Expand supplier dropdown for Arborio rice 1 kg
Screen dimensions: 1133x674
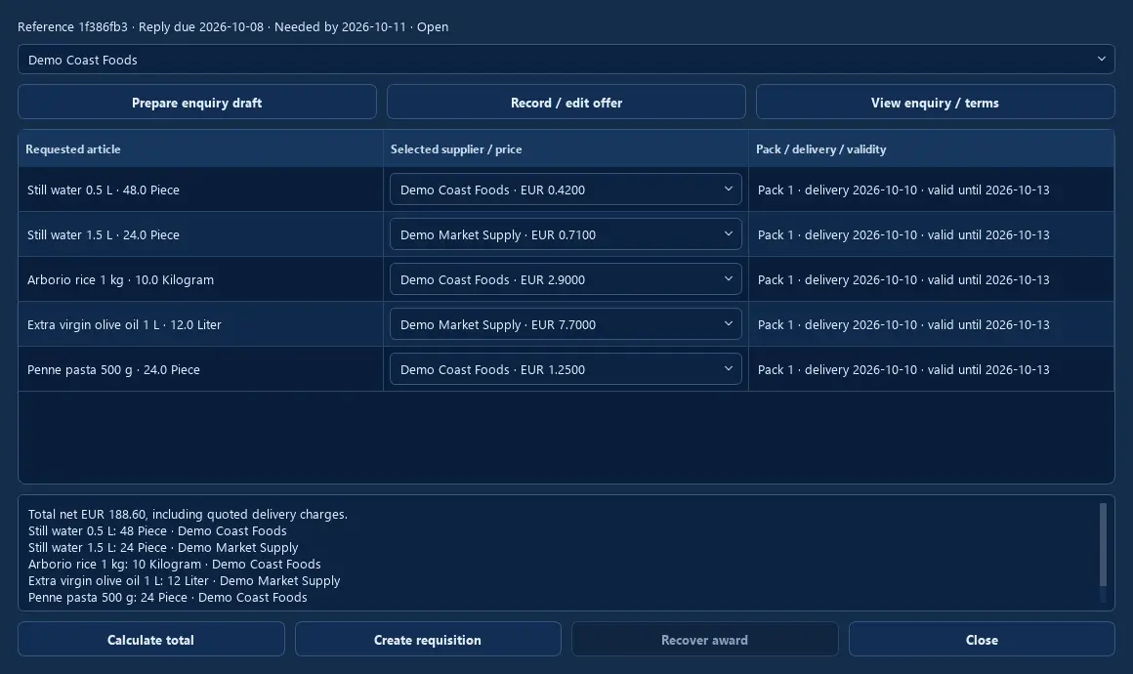tap(566, 278)
